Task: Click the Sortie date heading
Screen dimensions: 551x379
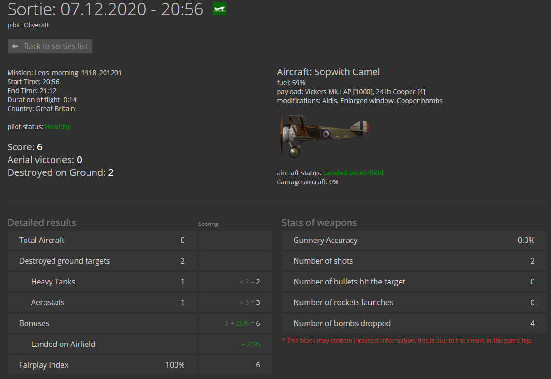Action: tap(105, 9)
